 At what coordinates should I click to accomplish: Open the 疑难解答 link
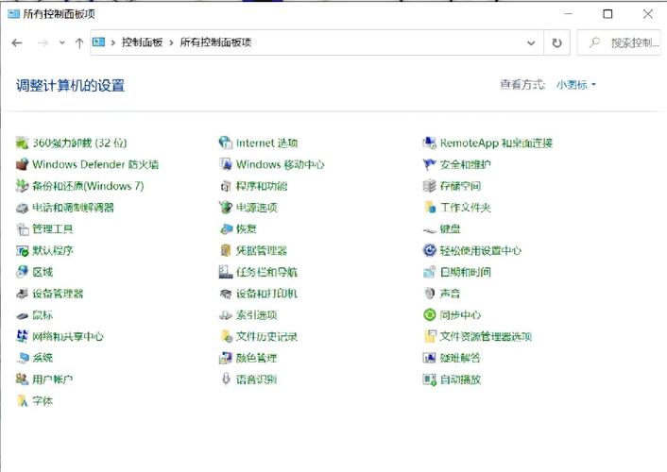pos(460,358)
